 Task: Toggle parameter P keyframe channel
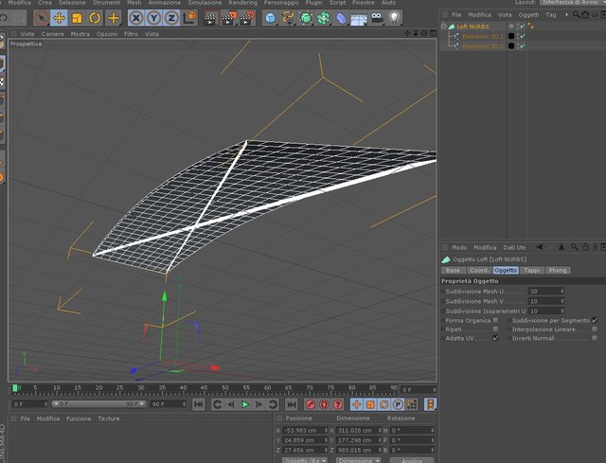(x=398, y=404)
